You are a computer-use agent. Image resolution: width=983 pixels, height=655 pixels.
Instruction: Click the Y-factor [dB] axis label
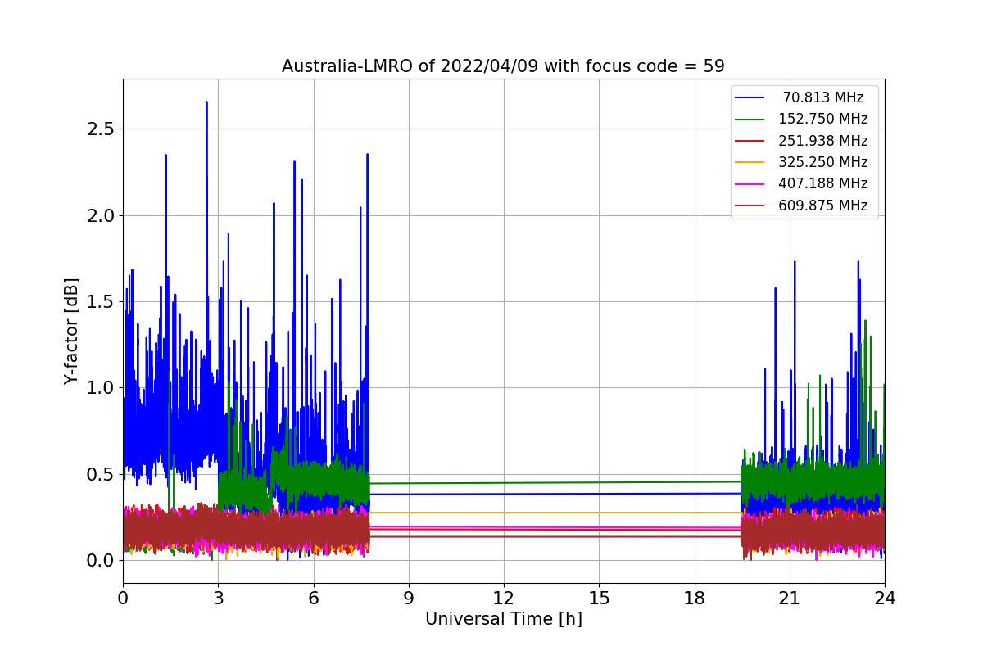click(x=71, y=332)
